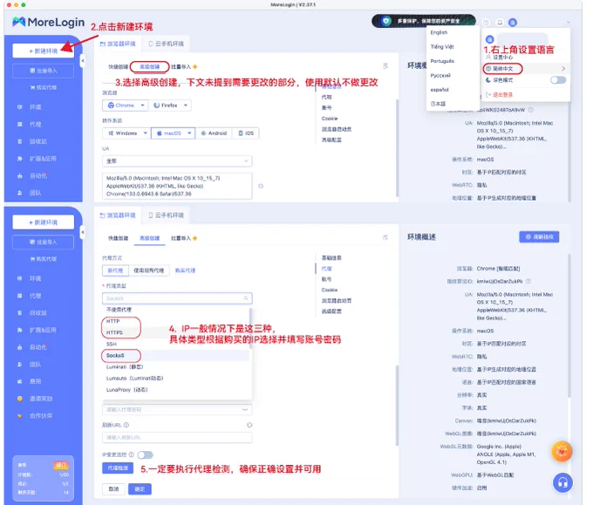Screen dimensions: 593x505
Task: Click 扩展&应用 in the lower window's sidebar
Action: pos(44,330)
